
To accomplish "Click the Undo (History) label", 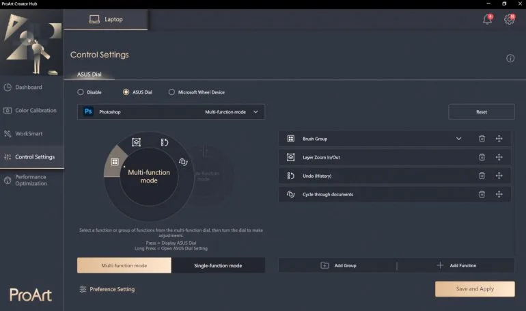I will [317, 176].
